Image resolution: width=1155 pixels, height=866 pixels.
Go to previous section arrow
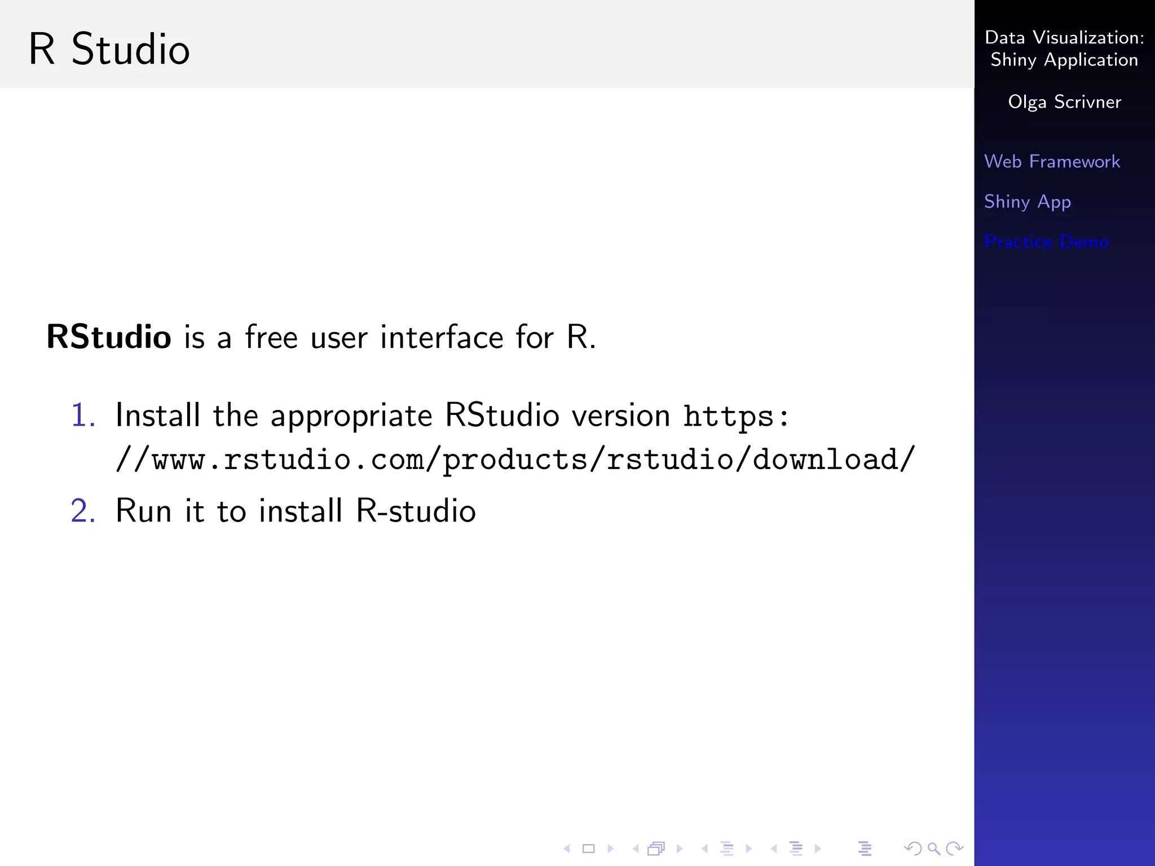tap(774, 848)
